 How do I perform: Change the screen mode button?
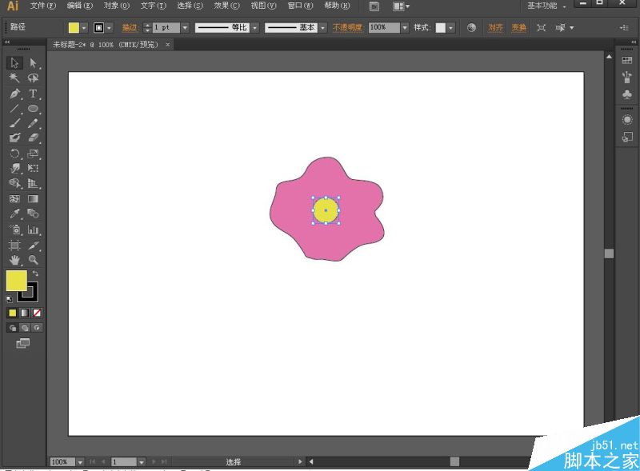(23, 344)
